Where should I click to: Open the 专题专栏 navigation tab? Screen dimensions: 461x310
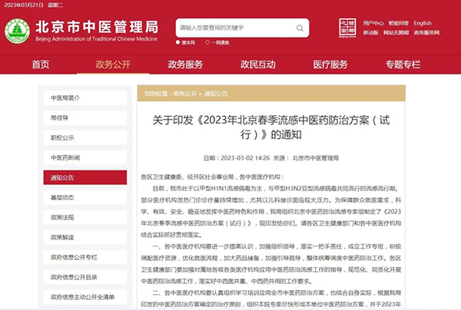tap(403, 64)
